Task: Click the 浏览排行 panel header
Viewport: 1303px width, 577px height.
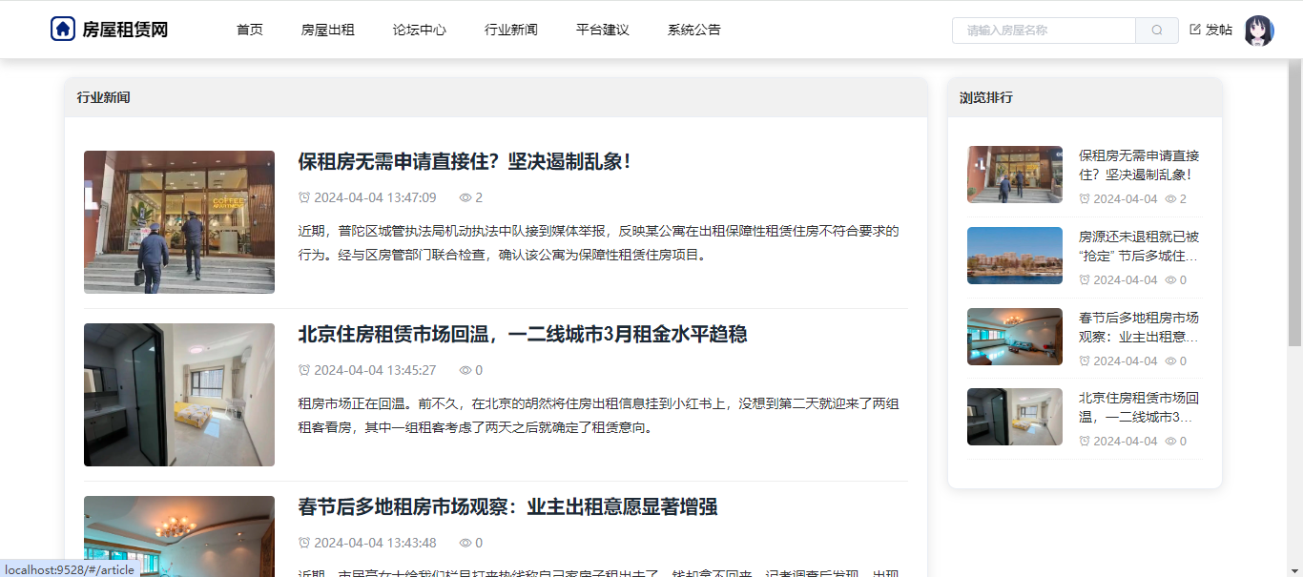Action: coord(1085,97)
